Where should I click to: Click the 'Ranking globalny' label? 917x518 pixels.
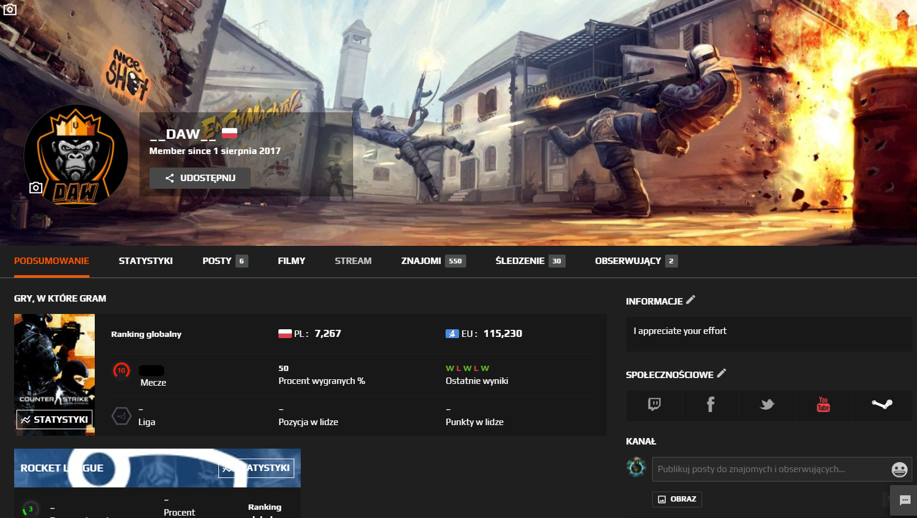tap(146, 334)
